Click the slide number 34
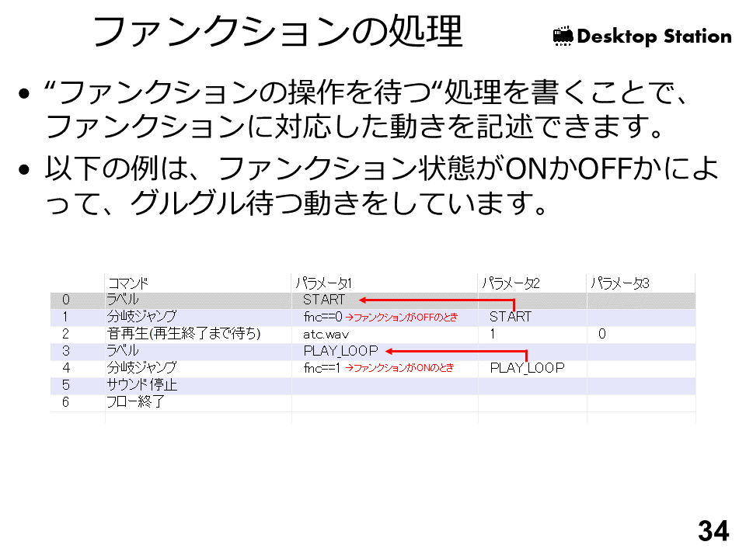The width and height of the screenshot is (746, 559). click(713, 531)
